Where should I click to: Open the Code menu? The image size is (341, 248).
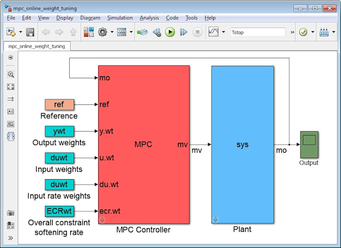pos(172,18)
